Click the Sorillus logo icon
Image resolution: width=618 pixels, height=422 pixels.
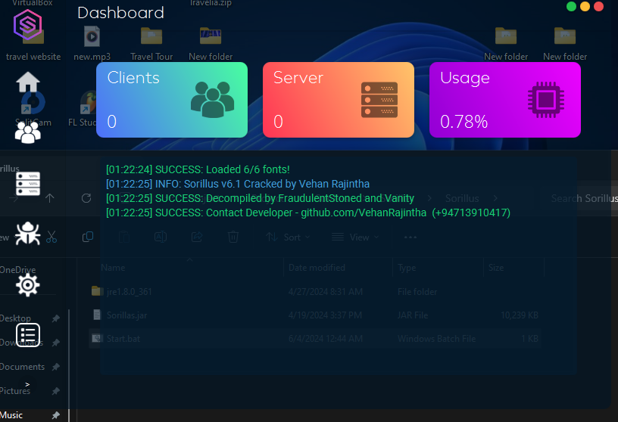point(27,24)
